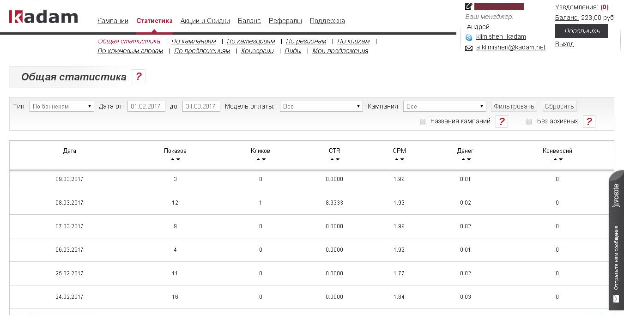Open the Модель оплаты dropdown
This screenshot has width=624, height=315.
click(x=321, y=106)
